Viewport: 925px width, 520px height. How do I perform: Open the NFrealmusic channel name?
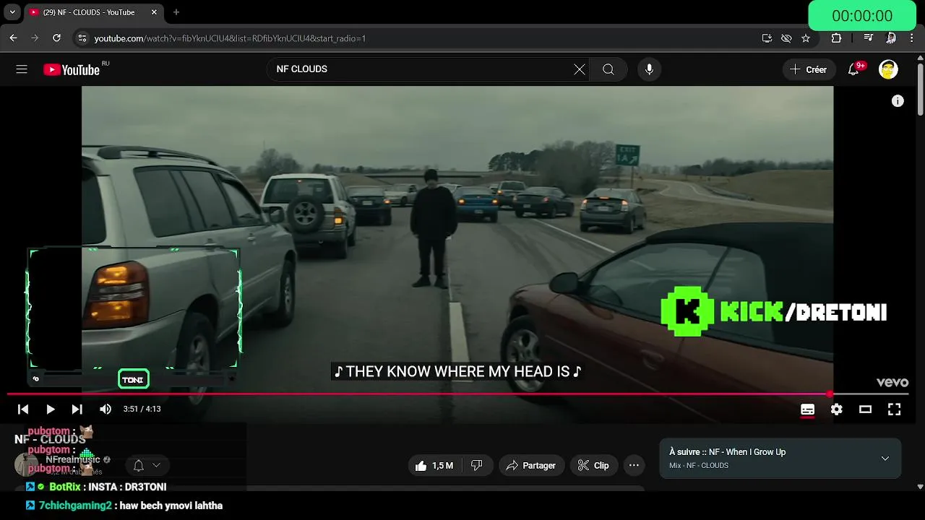73,460
